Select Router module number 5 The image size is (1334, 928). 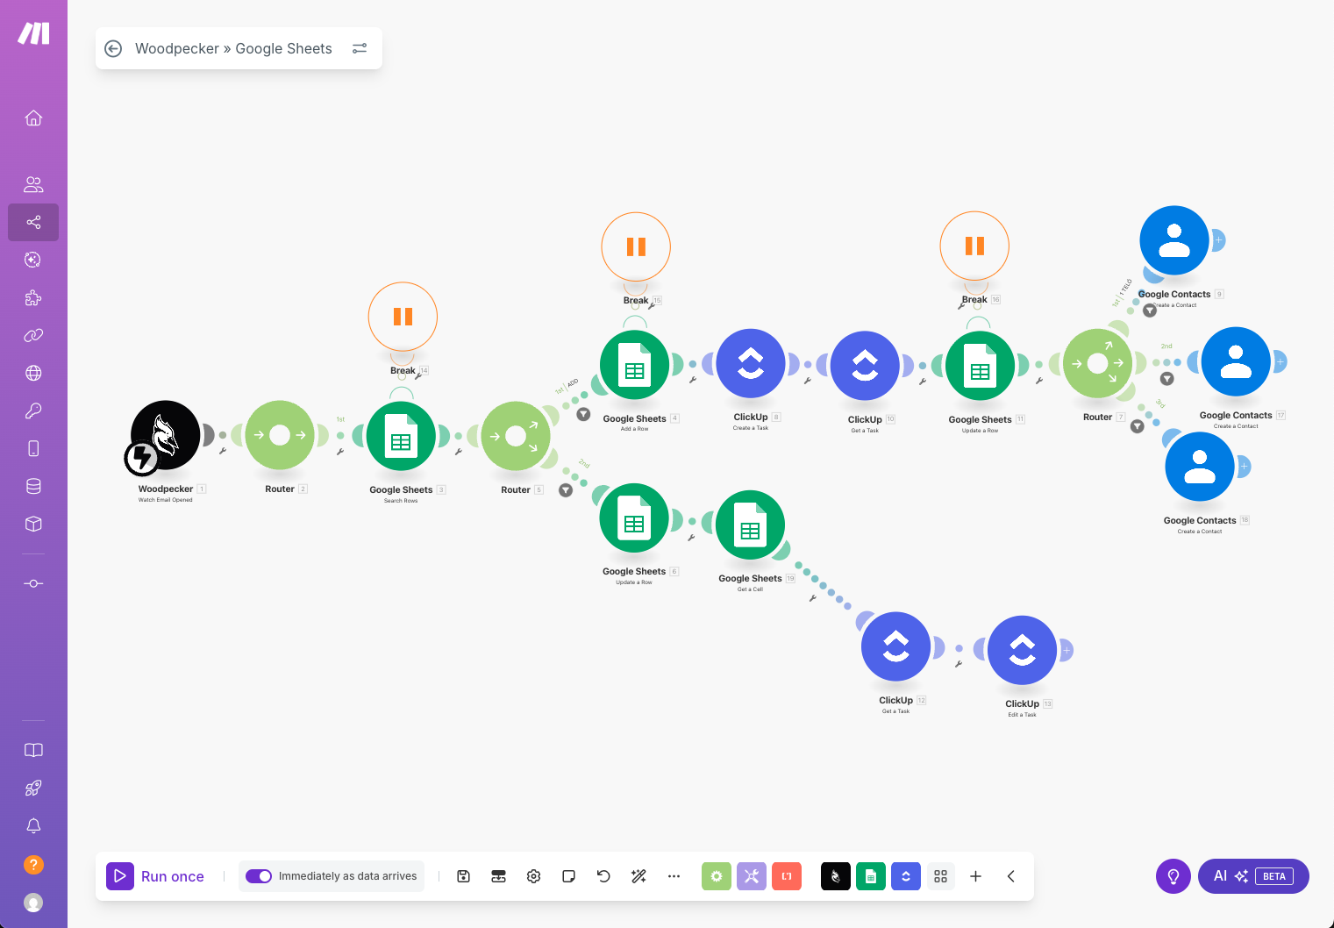(516, 436)
